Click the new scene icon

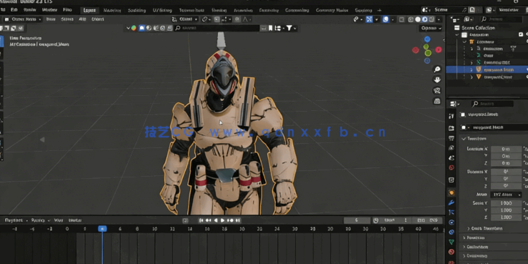[473, 10]
